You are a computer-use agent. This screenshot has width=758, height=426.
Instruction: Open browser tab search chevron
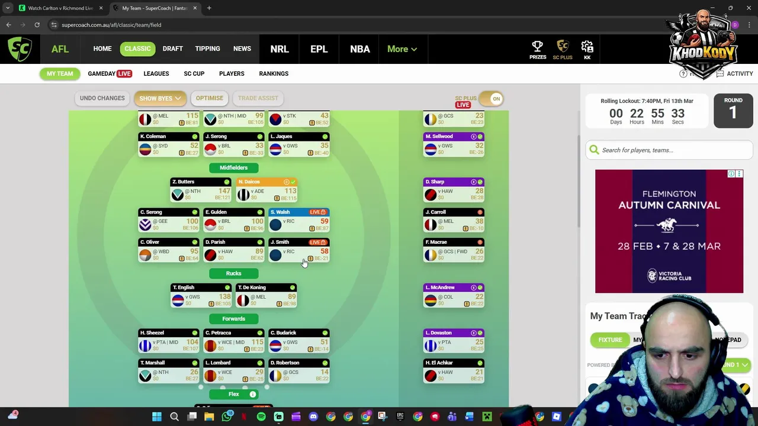click(8, 8)
